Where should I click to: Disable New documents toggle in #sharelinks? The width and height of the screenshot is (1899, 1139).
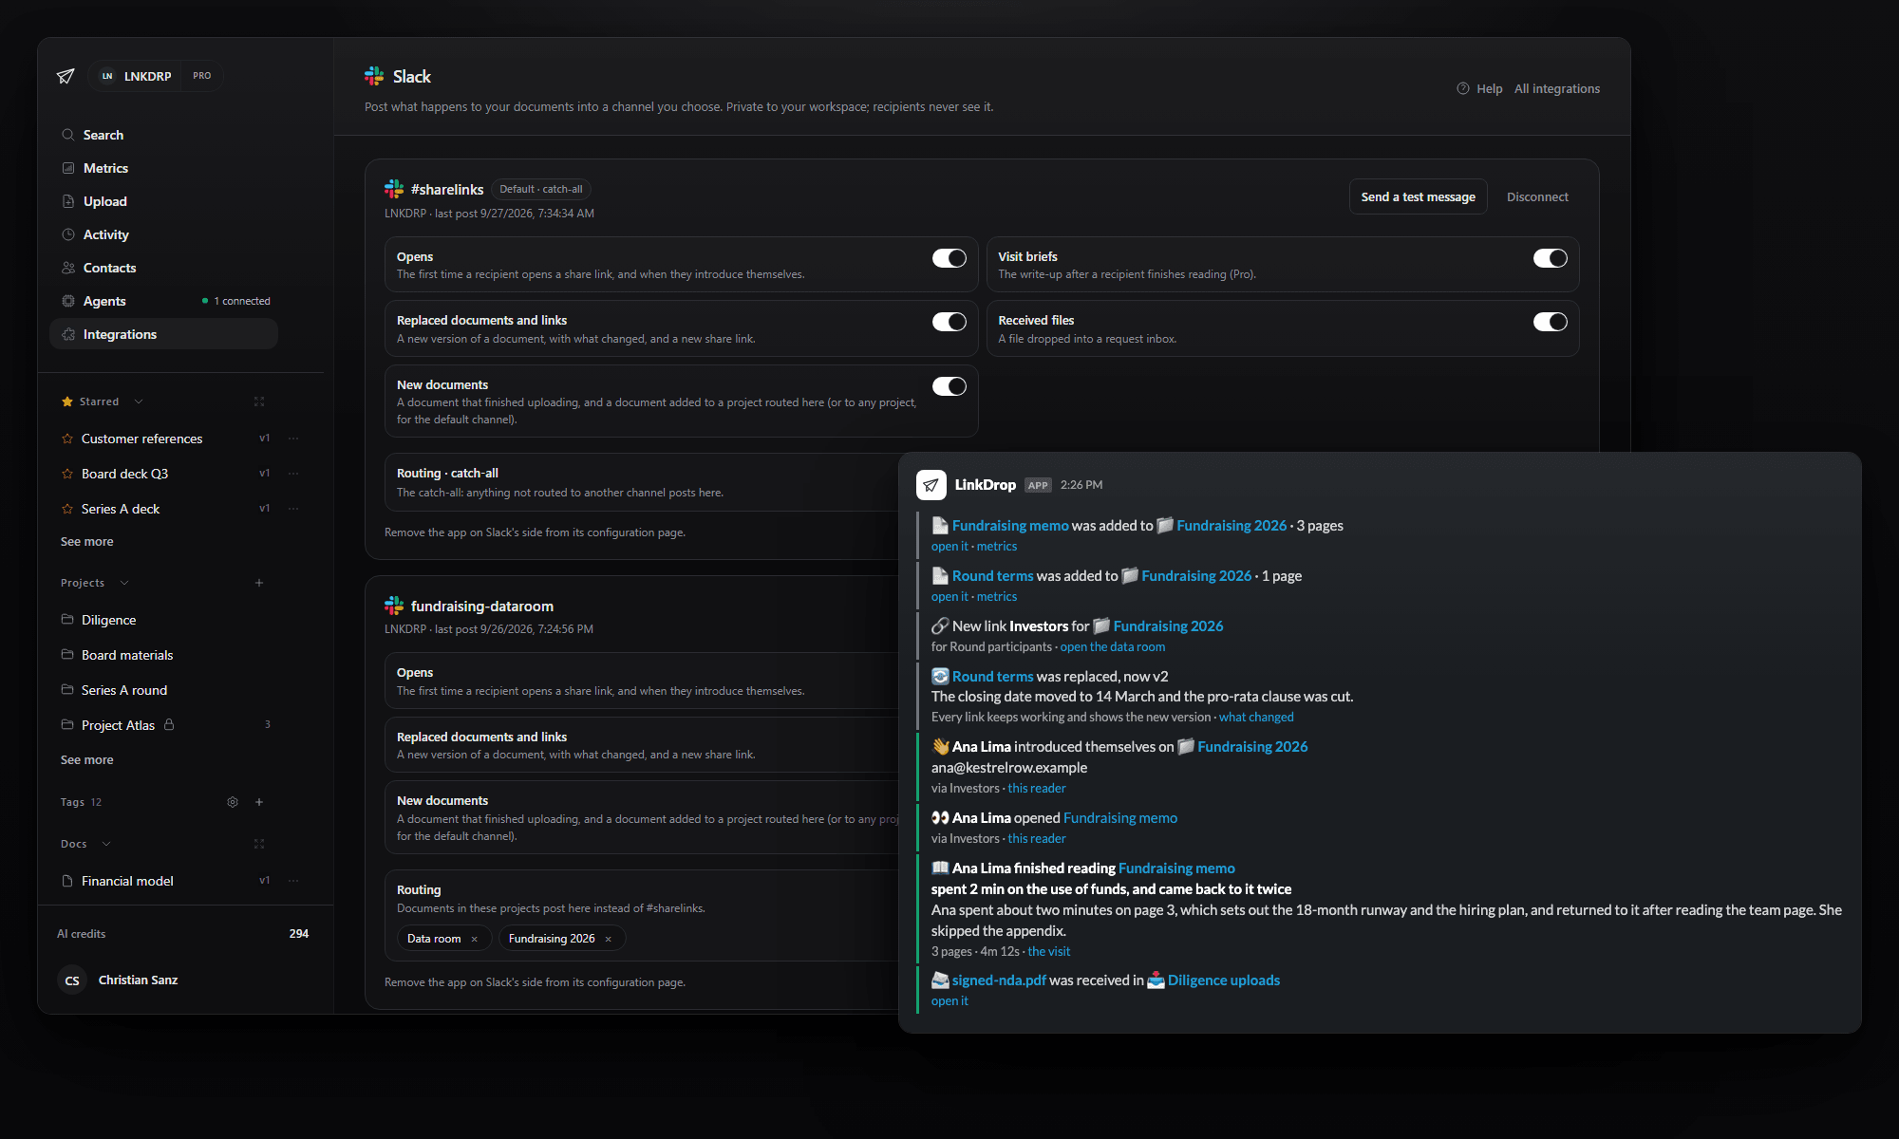949,386
